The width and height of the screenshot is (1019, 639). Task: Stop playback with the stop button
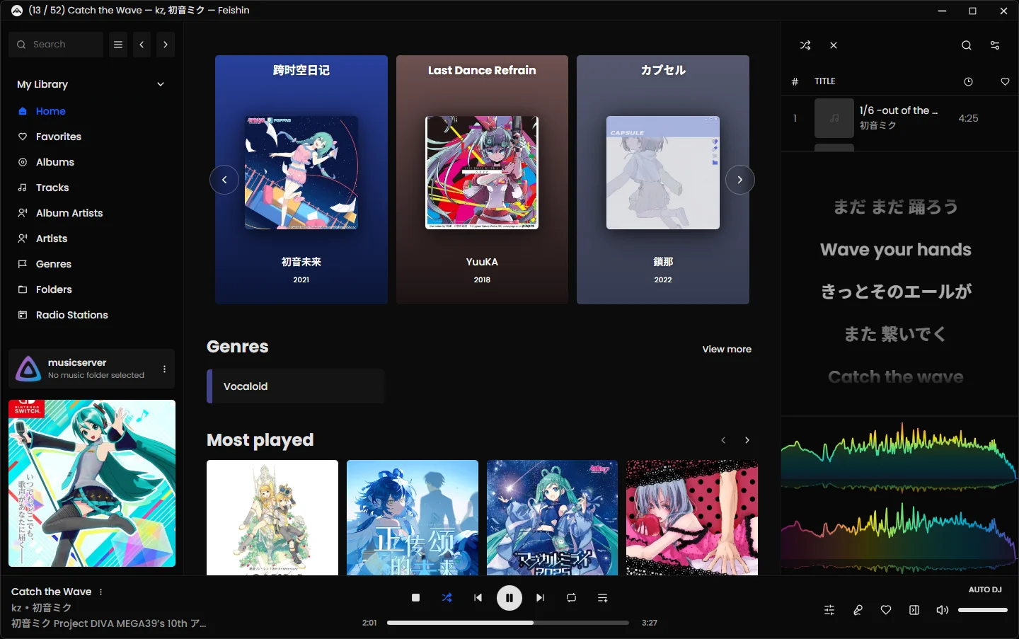[415, 598]
